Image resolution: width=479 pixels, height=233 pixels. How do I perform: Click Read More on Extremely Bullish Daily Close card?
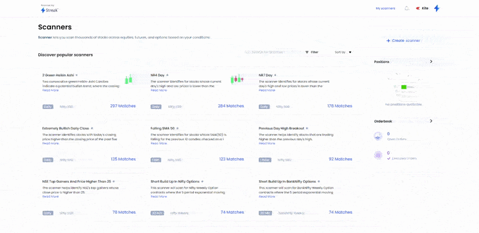50,143
